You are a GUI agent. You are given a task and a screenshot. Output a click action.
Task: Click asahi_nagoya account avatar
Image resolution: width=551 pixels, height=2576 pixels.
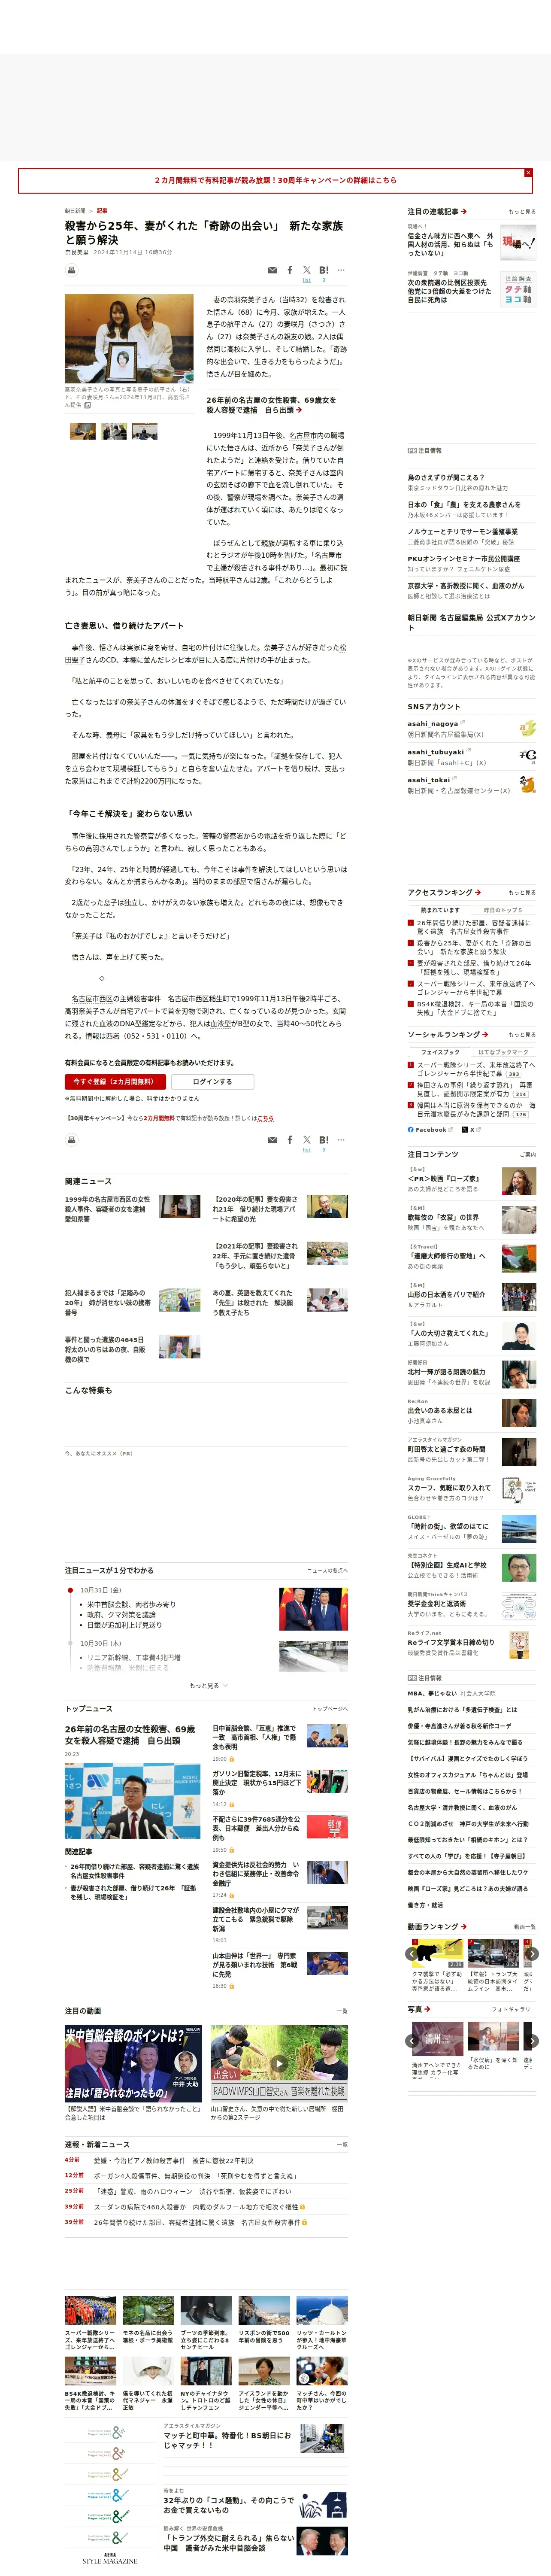(527, 728)
